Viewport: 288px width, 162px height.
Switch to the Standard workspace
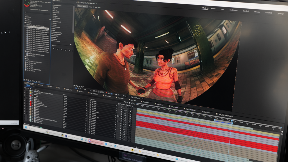tap(246, 11)
